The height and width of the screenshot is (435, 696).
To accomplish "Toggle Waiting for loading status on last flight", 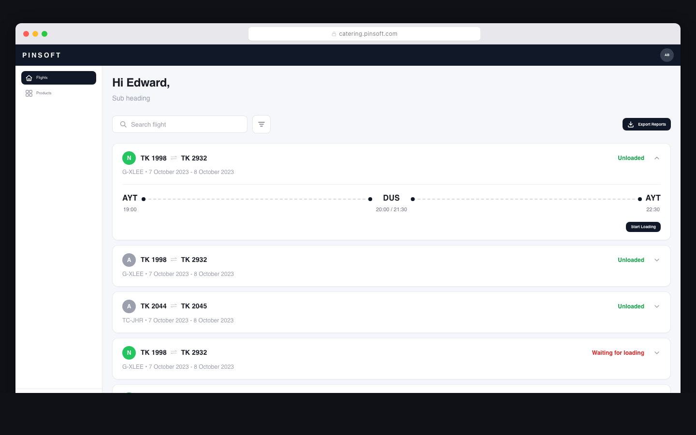I will 618,353.
